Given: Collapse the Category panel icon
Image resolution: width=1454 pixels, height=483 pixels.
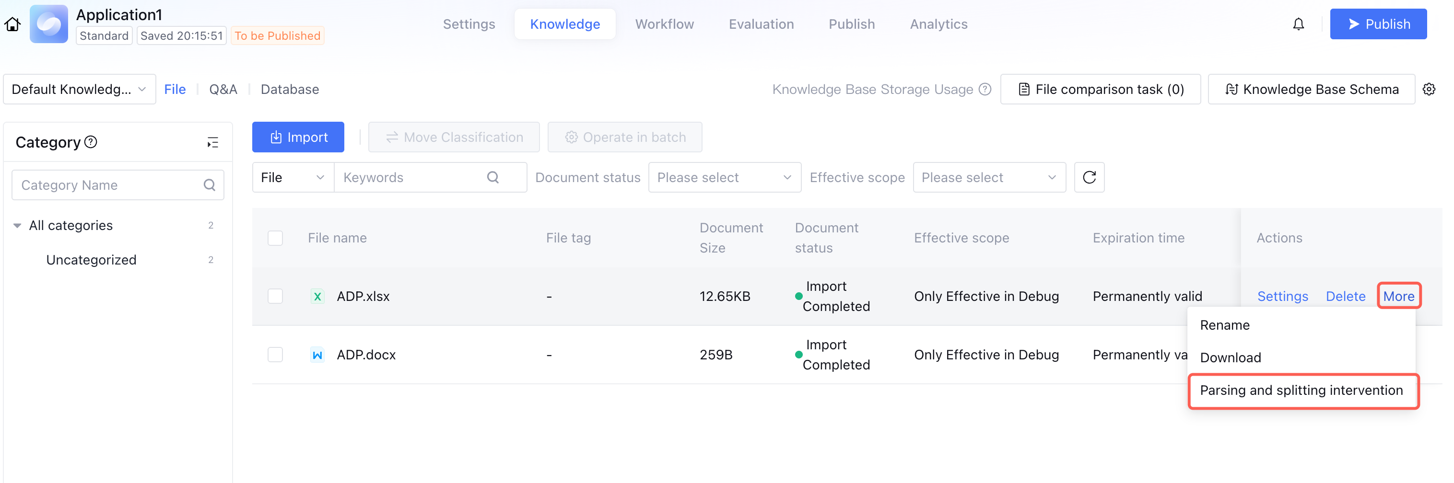Looking at the screenshot, I should tap(212, 143).
